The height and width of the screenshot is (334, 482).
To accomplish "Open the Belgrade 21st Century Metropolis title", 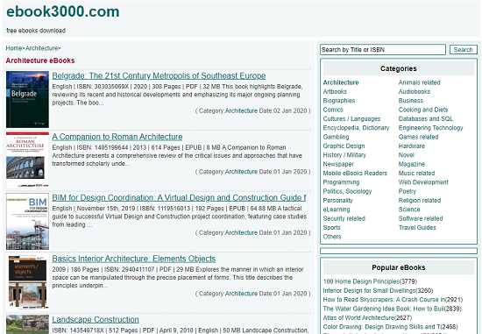I will click(x=159, y=75).
